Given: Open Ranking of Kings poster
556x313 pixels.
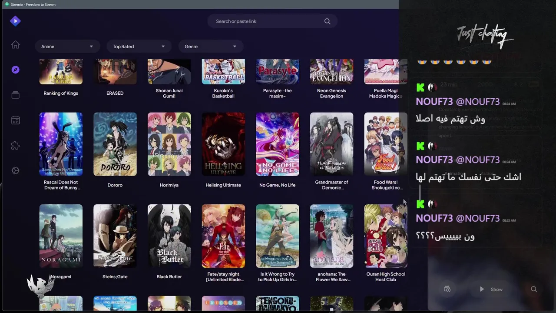Looking at the screenshot, I should pos(61,72).
